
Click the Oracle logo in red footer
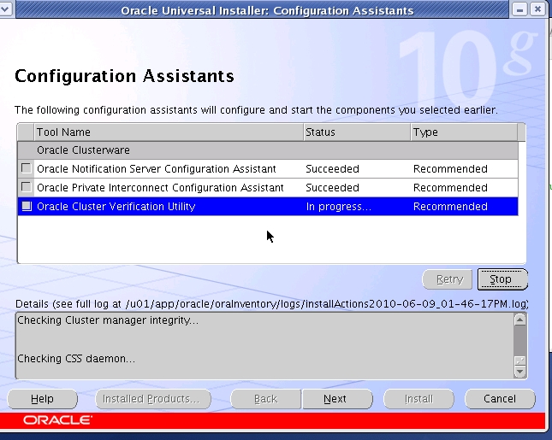(58, 420)
